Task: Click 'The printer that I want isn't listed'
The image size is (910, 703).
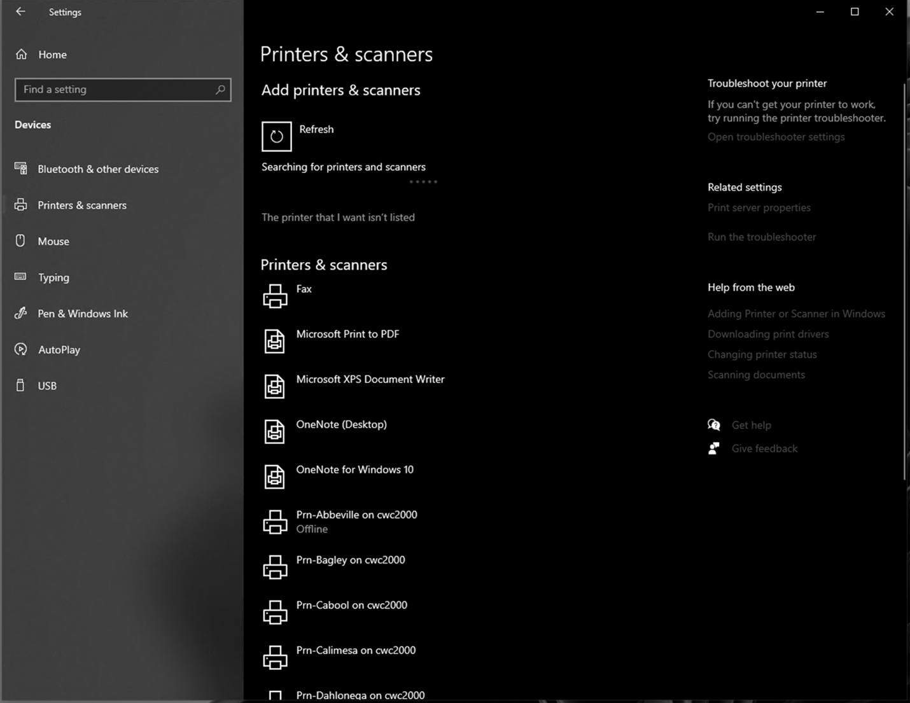Action: coord(338,218)
